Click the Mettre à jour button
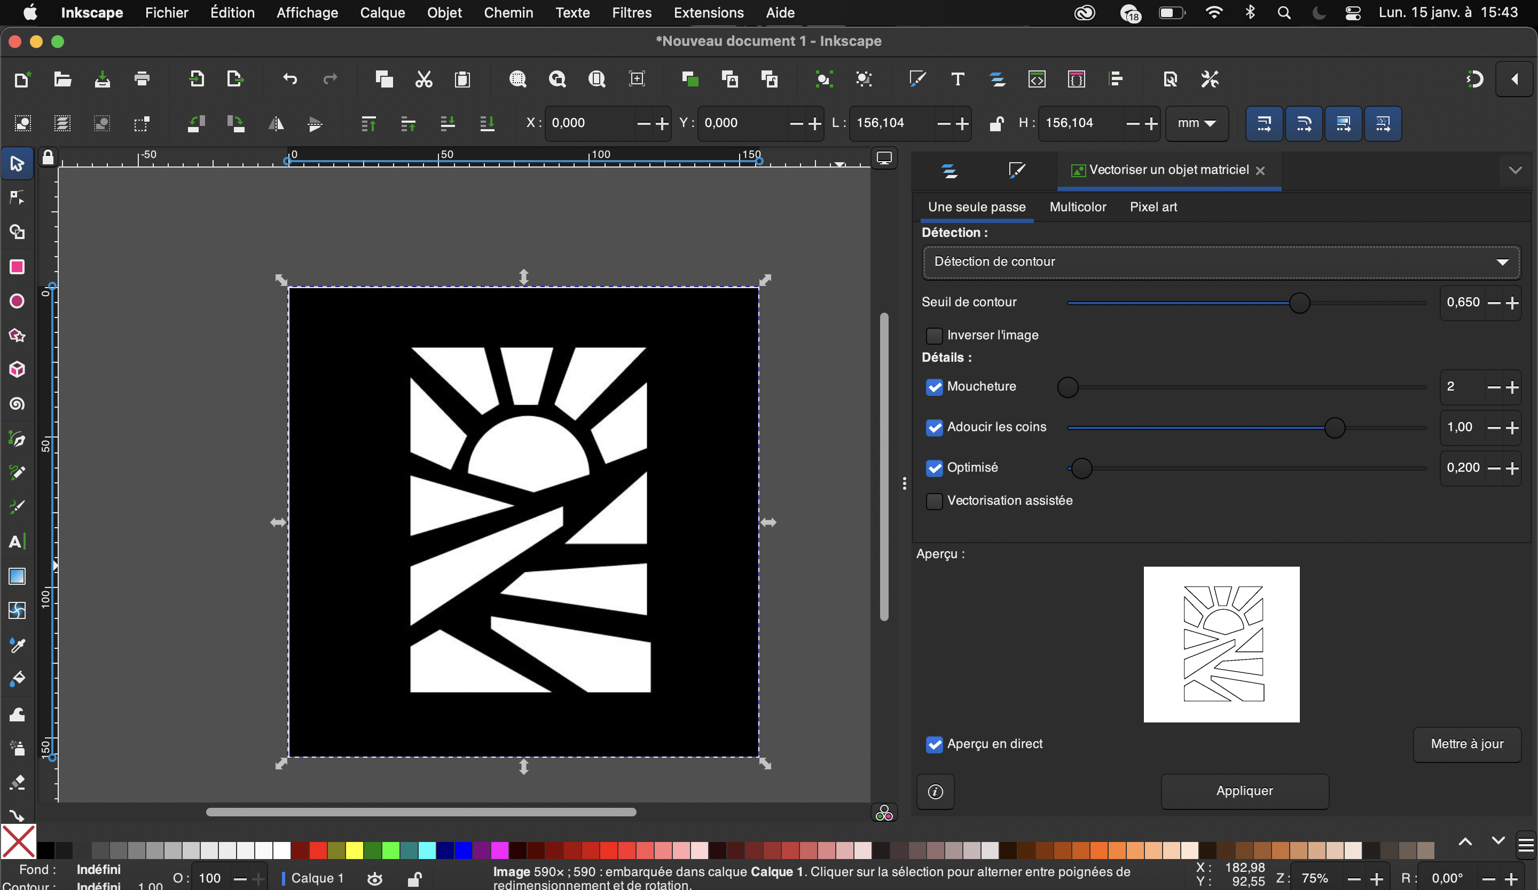This screenshot has height=890, width=1538. [x=1466, y=744]
